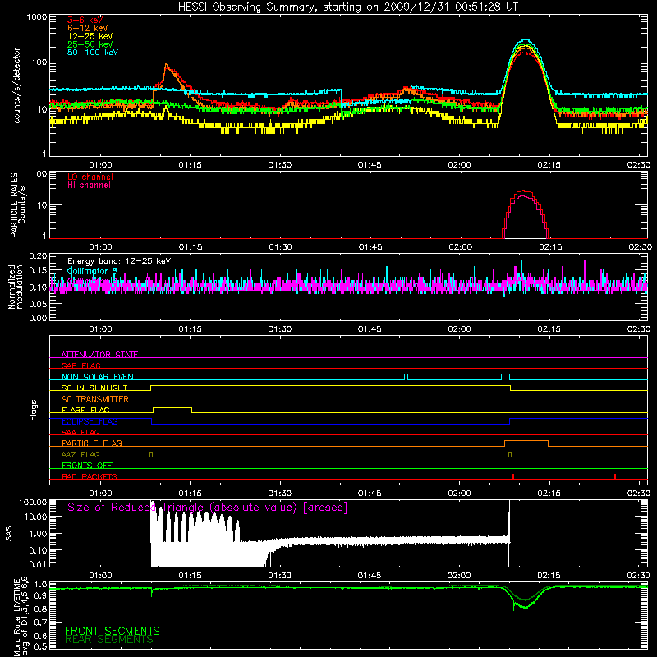This screenshot has width=657, height=657.
Task: Click the 01:00 label under the modulation panel
Action: coord(100,329)
